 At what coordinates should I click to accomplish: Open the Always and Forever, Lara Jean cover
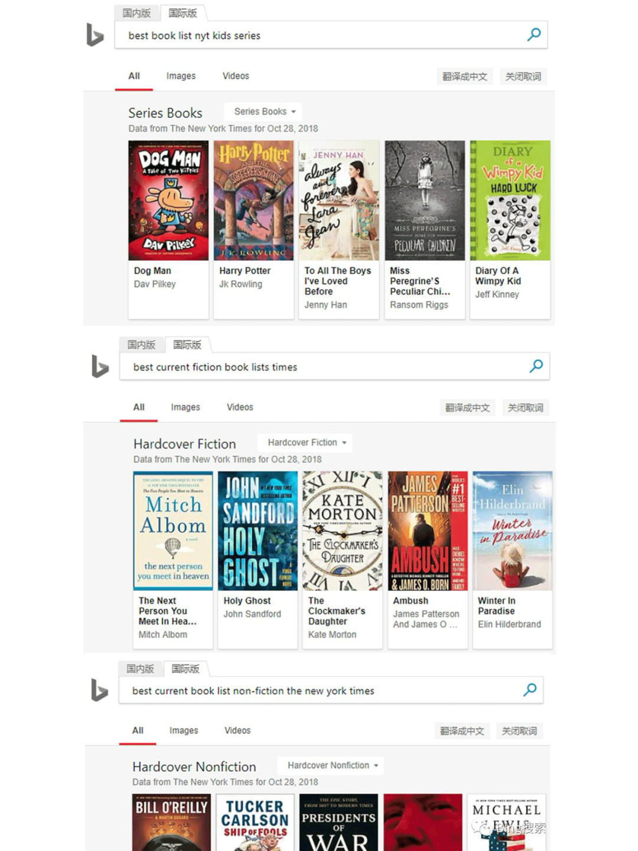point(338,200)
